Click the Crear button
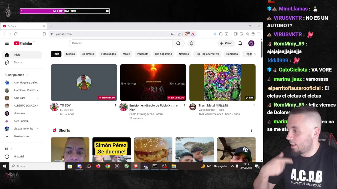 click(x=226, y=43)
